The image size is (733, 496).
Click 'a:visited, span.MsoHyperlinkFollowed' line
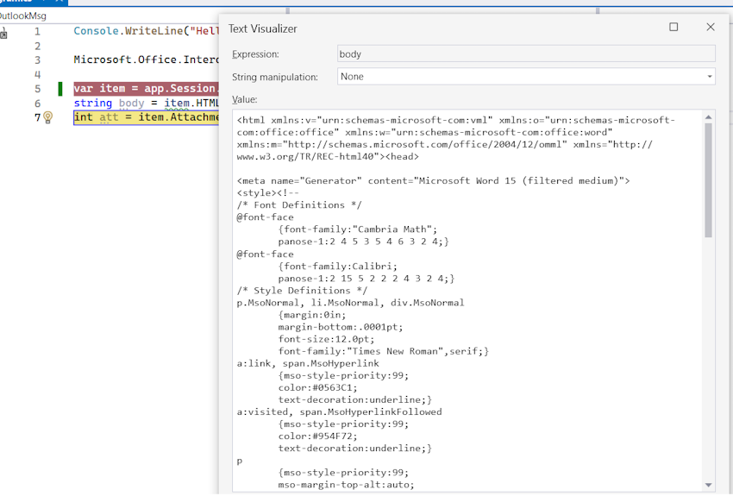click(339, 411)
